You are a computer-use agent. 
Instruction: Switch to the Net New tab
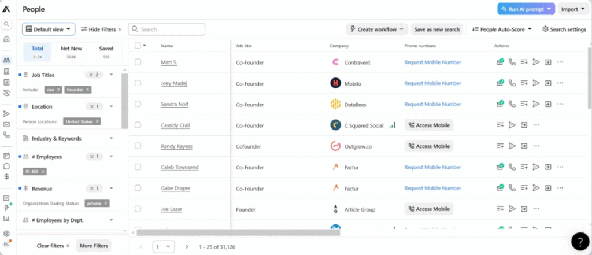point(71,52)
